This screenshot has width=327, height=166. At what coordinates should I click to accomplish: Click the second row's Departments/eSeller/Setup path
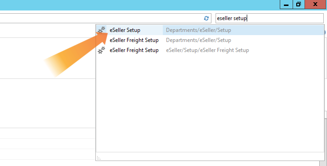click(199, 40)
